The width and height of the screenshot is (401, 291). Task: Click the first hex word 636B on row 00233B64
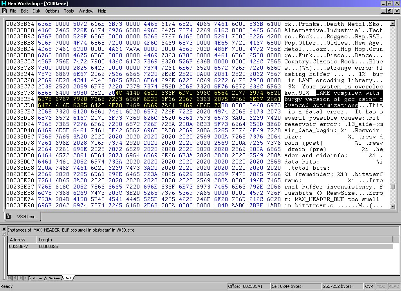tap(45, 24)
